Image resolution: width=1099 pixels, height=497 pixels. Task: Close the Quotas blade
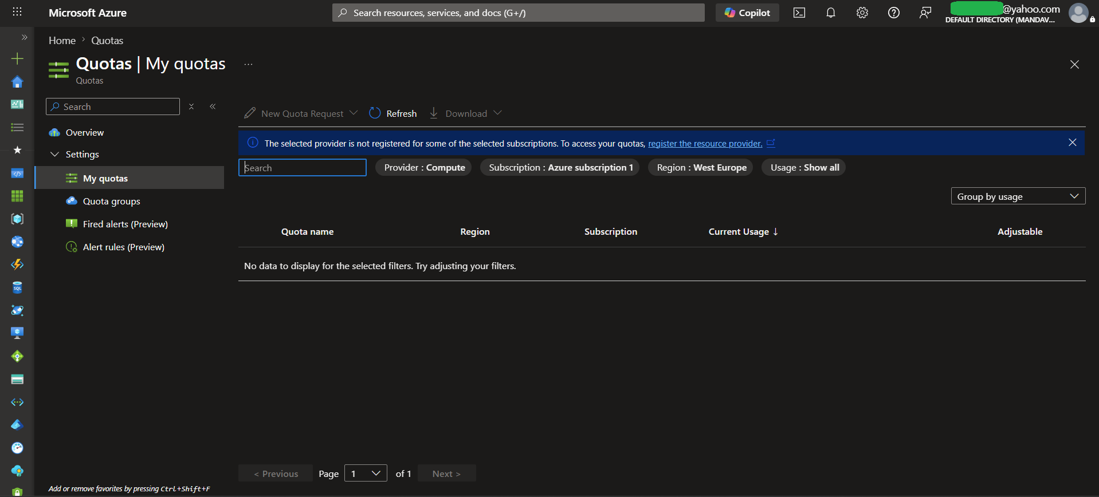[1074, 64]
